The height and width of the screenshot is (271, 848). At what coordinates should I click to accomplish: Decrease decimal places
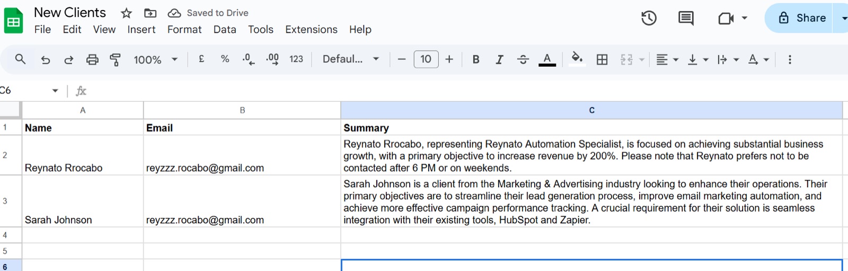click(248, 59)
